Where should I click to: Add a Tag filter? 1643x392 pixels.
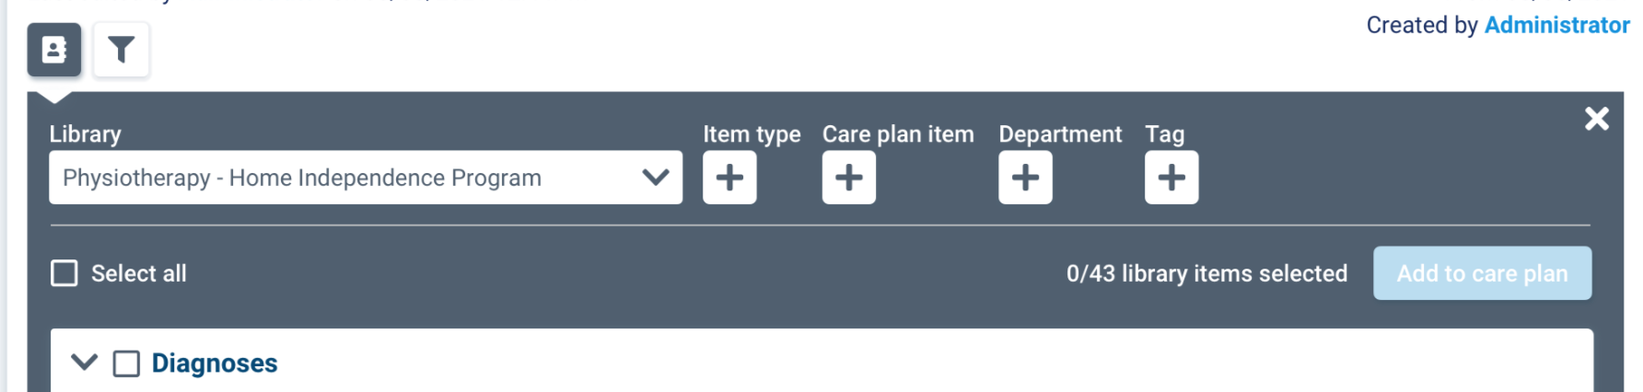[1171, 178]
